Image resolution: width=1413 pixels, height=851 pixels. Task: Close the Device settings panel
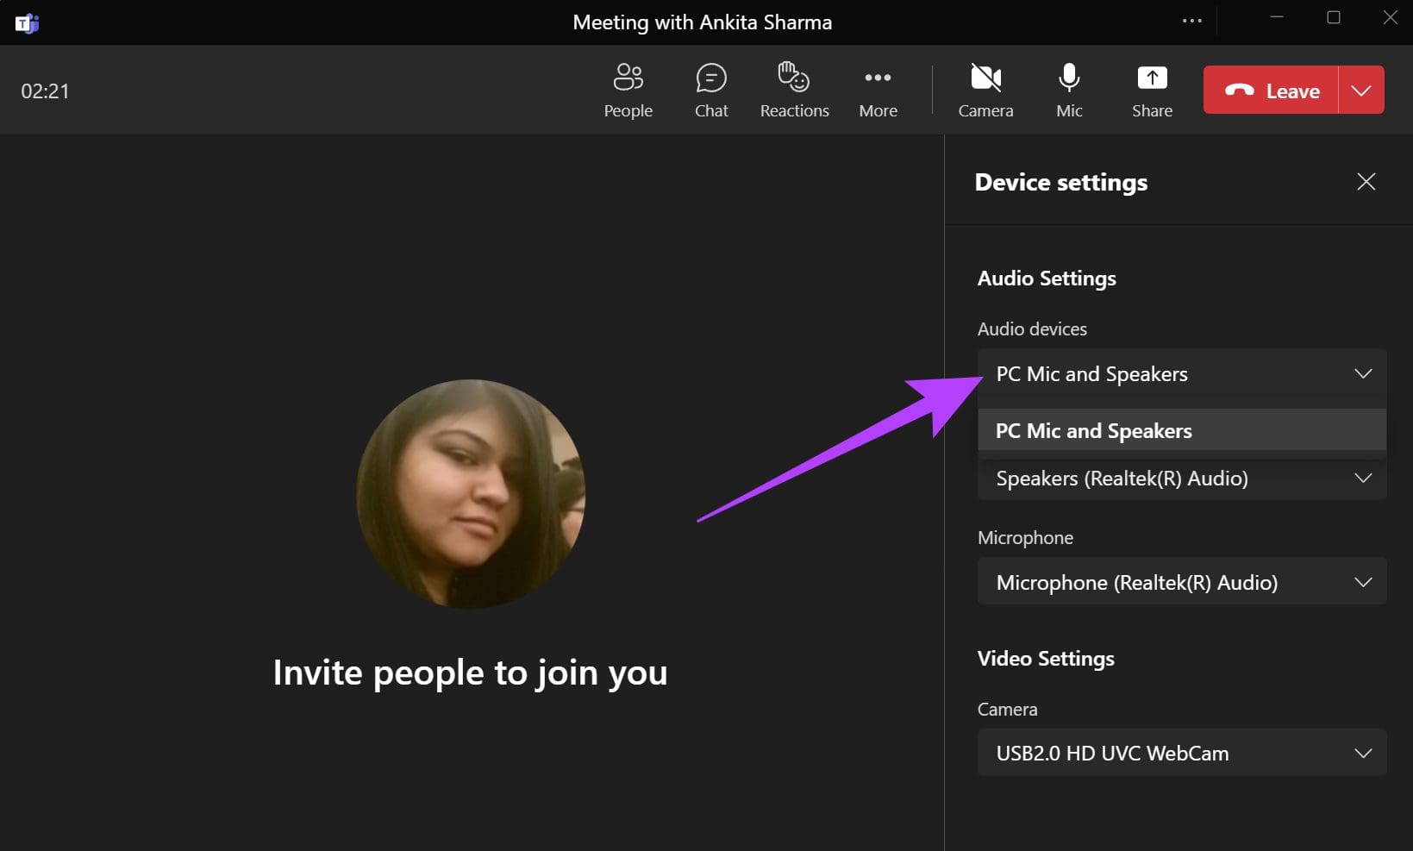[x=1366, y=182]
